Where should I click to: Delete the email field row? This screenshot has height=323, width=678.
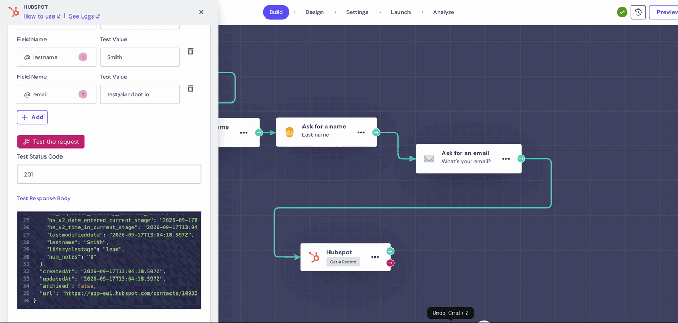coord(191,89)
